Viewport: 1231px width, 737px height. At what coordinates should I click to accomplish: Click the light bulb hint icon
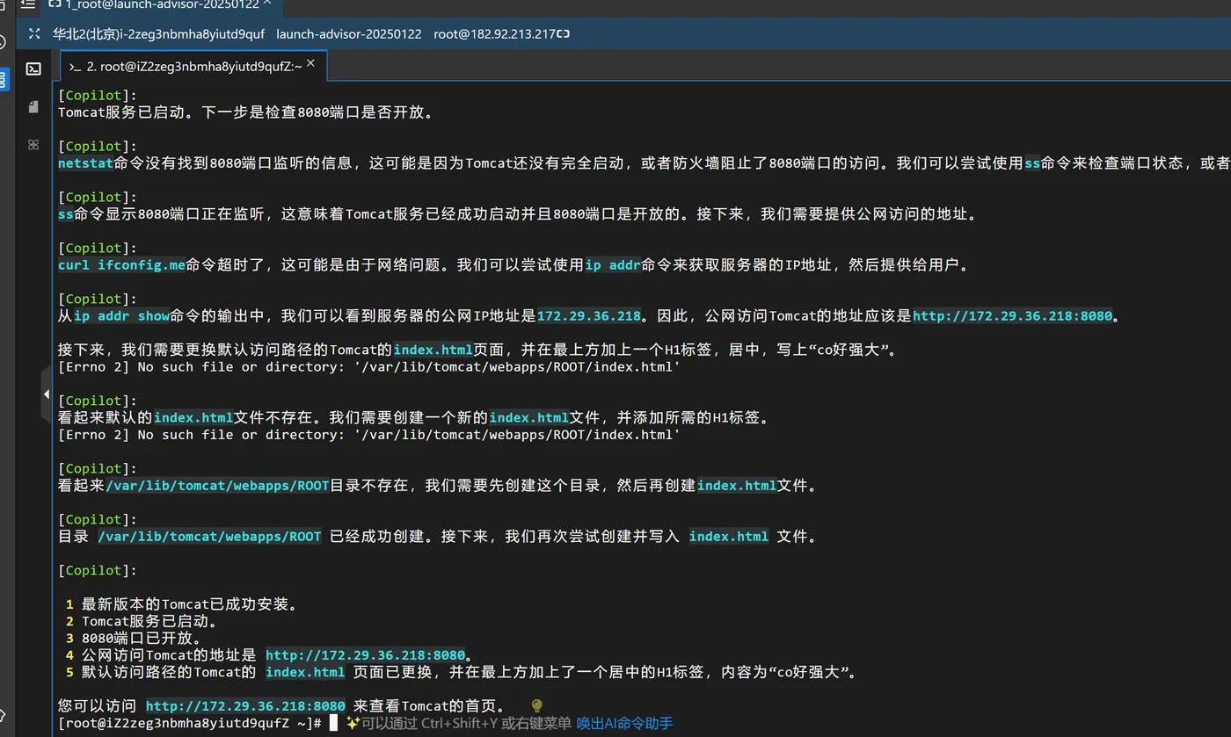[x=537, y=705]
